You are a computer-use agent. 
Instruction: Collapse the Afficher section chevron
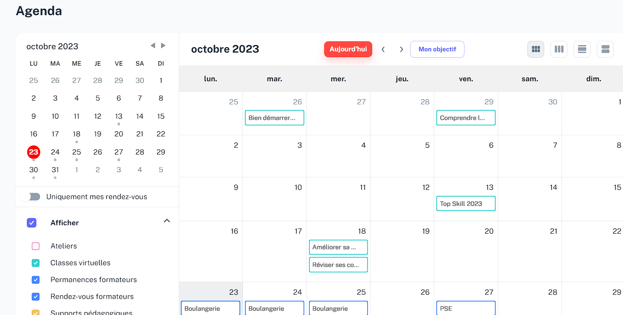167,221
